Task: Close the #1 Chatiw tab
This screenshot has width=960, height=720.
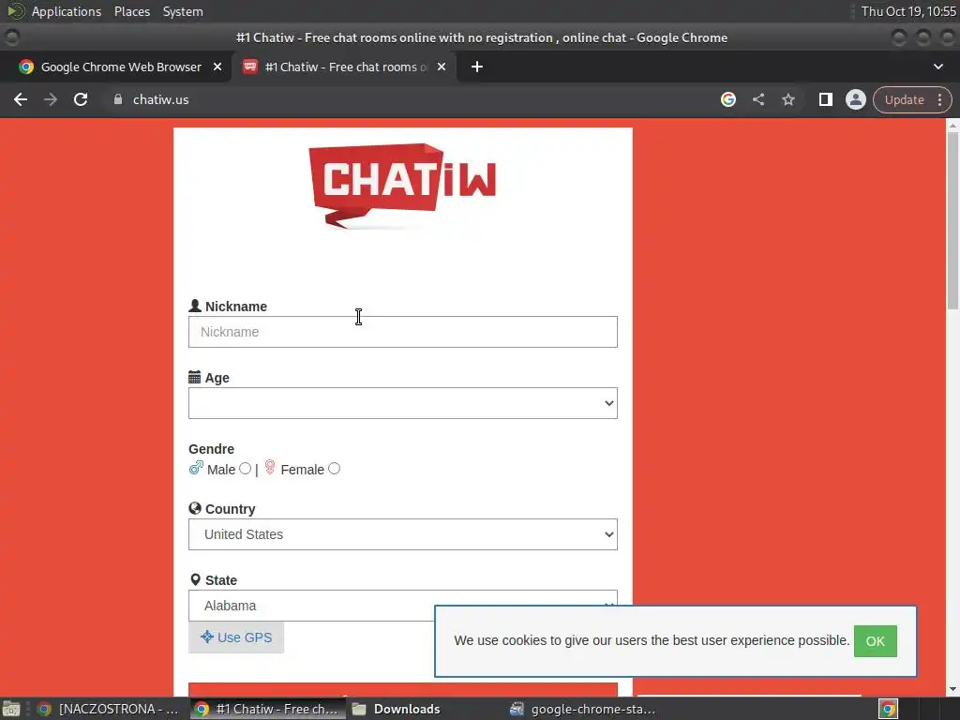Action: (x=442, y=67)
